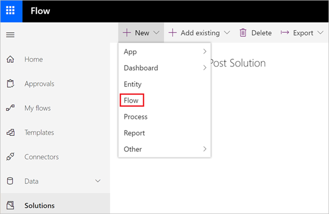Click the Data cylinder icon
329x214 pixels.
10,181
